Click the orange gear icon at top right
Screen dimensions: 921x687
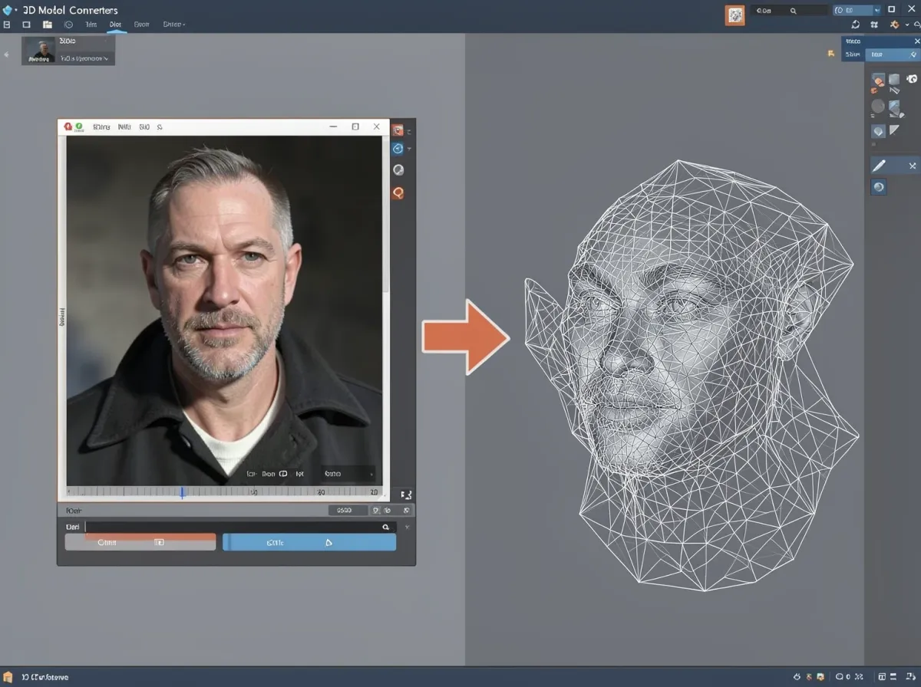click(x=895, y=25)
